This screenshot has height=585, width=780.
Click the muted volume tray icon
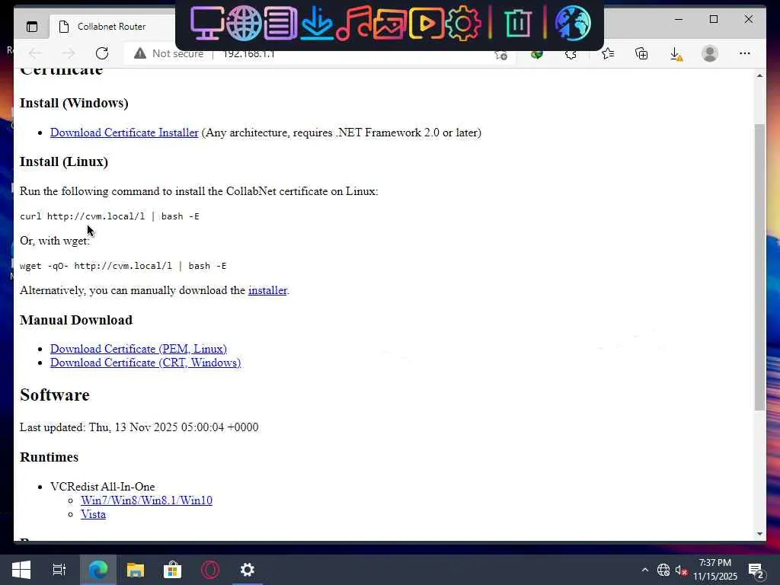pos(681,570)
